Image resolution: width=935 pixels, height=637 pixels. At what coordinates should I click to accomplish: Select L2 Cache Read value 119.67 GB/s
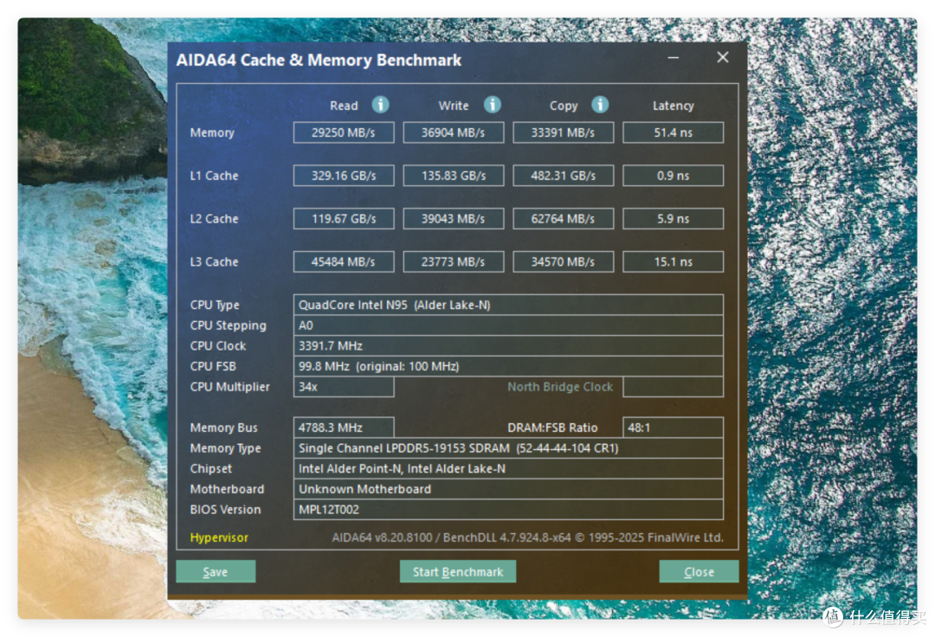344,219
